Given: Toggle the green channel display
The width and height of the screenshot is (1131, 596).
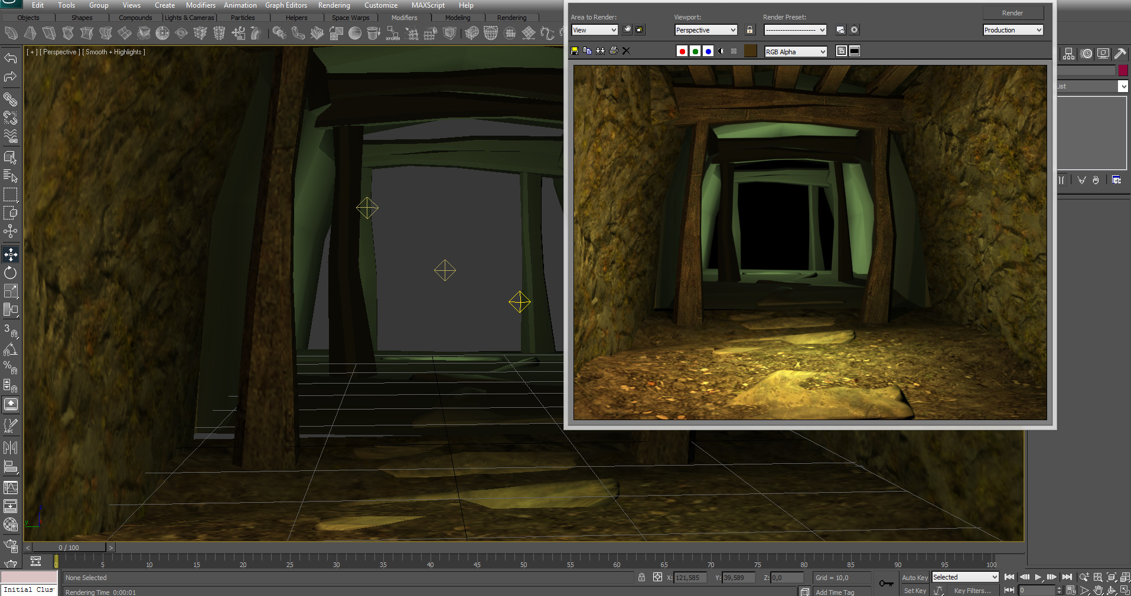Looking at the screenshot, I should pyautogui.click(x=695, y=51).
